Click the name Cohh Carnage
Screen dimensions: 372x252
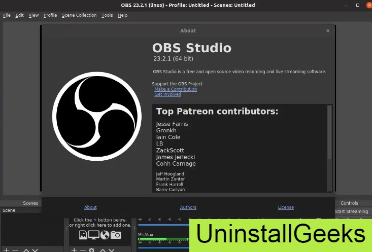point(176,164)
